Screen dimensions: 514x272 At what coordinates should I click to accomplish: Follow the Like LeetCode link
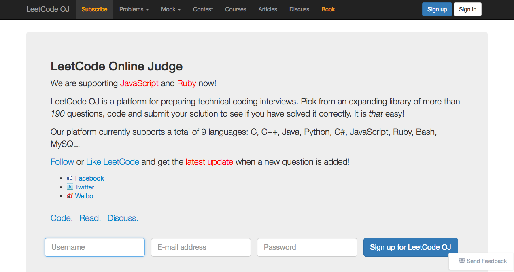click(x=113, y=162)
